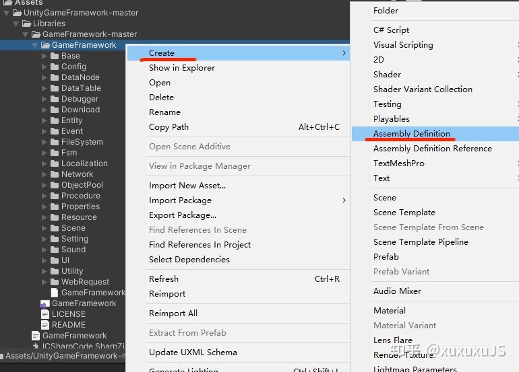Choose Find References In Project

[x=200, y=245]
